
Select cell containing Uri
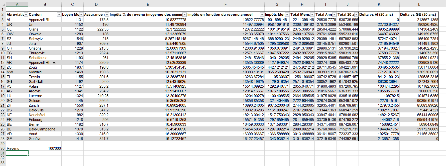(45, 25)
